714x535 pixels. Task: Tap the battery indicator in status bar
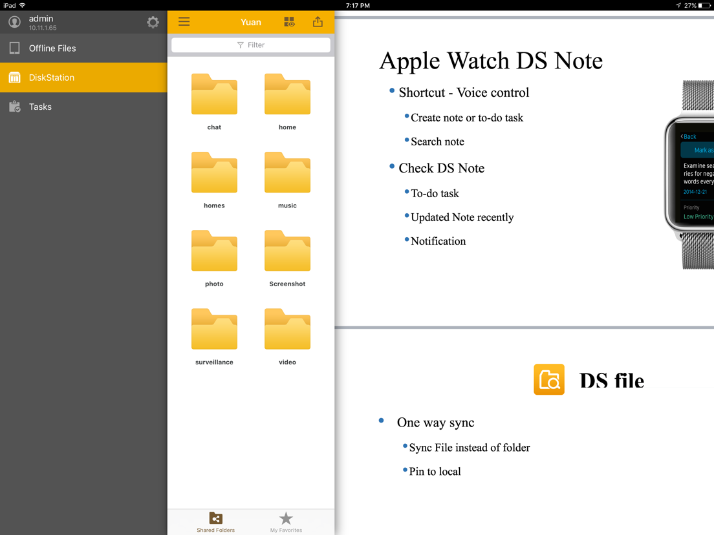pyautogui.click(x=704, y=5)
